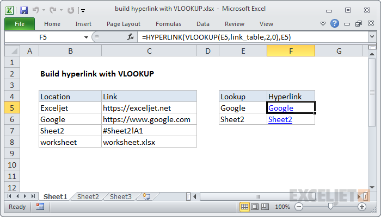The height and width of the screenshot is (217, 381).
Task: Zoom out with the minus button
Action: point(299,207)
